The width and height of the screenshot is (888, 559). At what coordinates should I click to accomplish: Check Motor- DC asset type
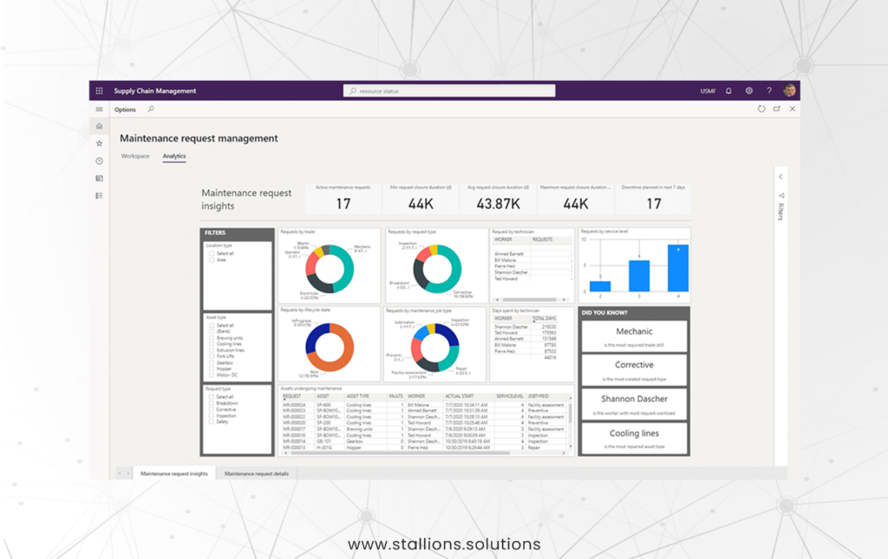pyautogui.click(x=212, y=375)
